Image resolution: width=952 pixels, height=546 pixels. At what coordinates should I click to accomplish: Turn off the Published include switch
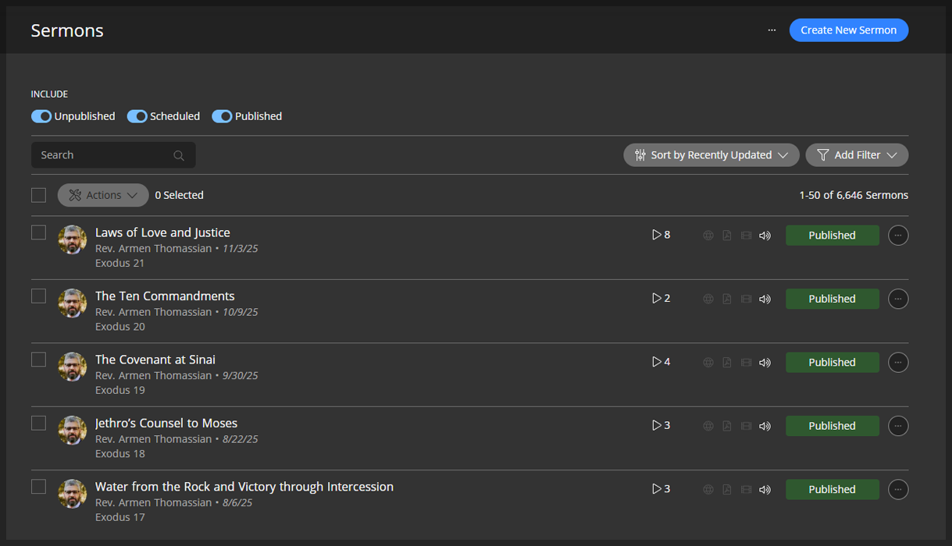pos(222,116)
